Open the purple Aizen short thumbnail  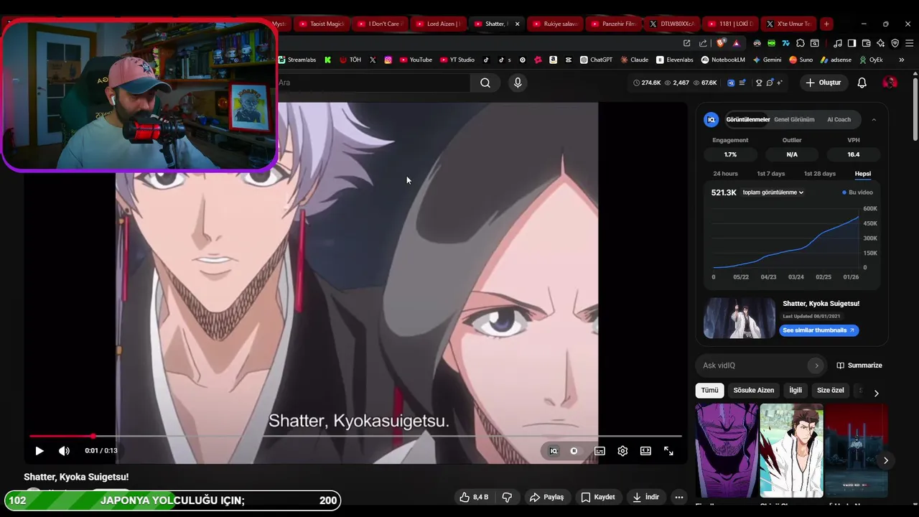click(727, 450)
